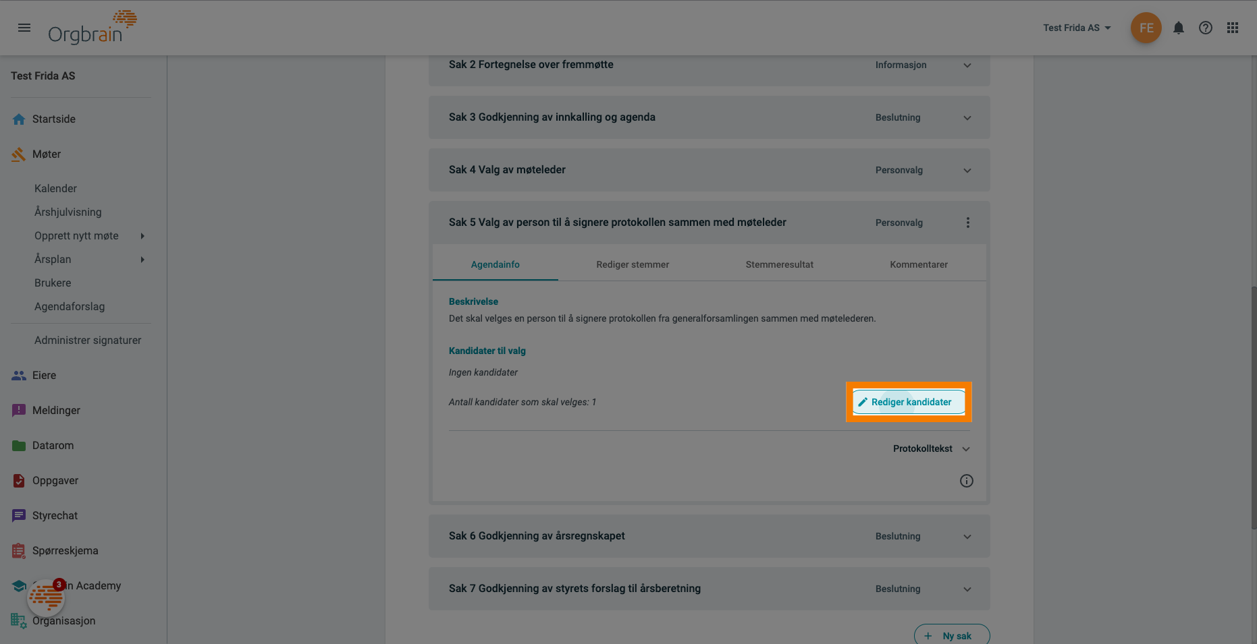Open Administrer signaturer
The width and height of the screenshot is (1257, 644).
pos(88,340)
